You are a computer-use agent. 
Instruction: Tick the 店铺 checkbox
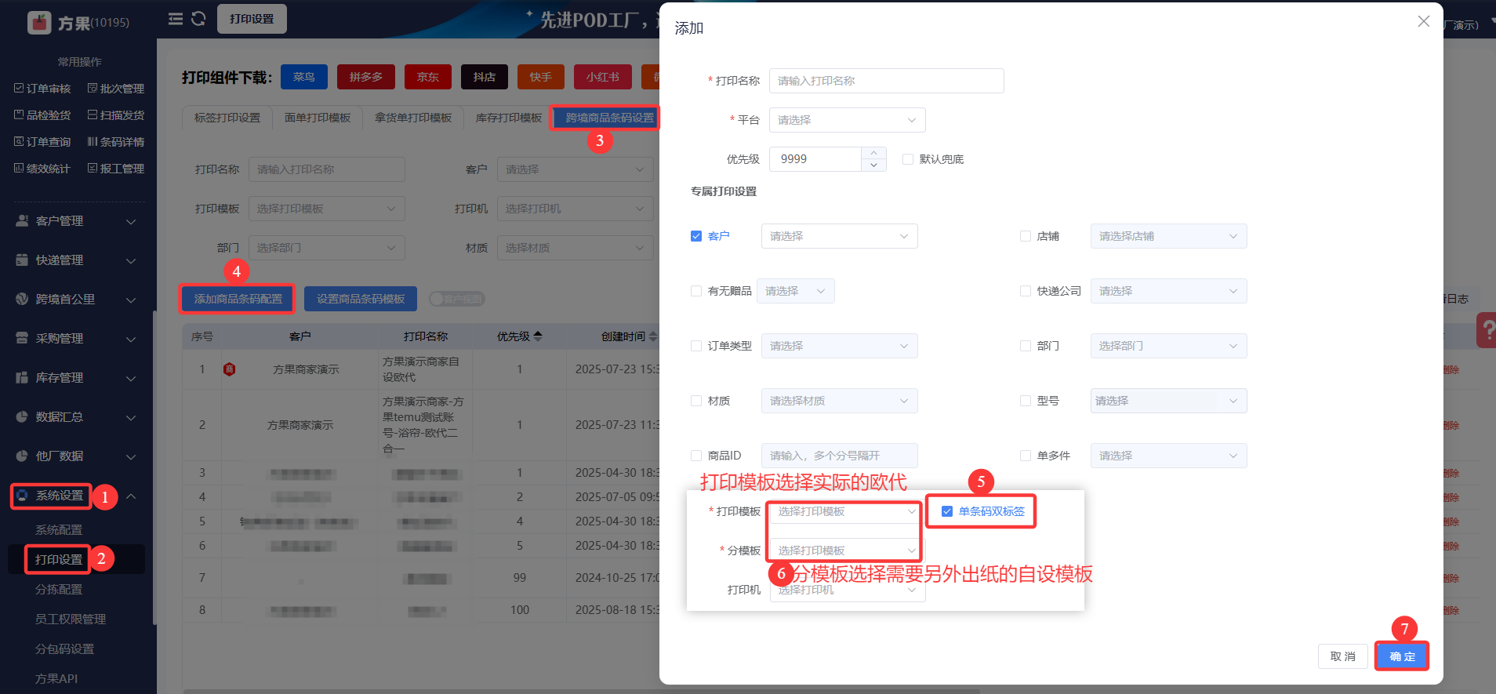point(1026,236)
